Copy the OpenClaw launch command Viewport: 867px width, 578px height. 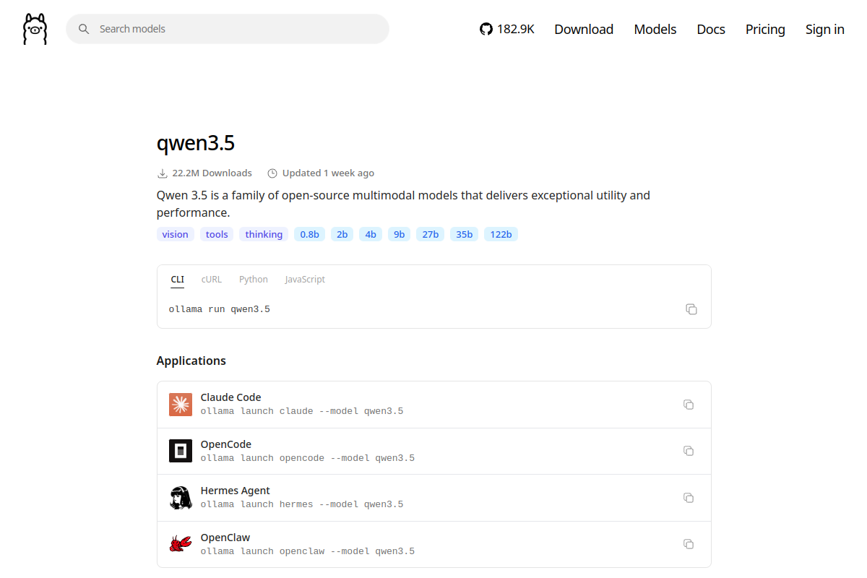(x=689, y=544)
